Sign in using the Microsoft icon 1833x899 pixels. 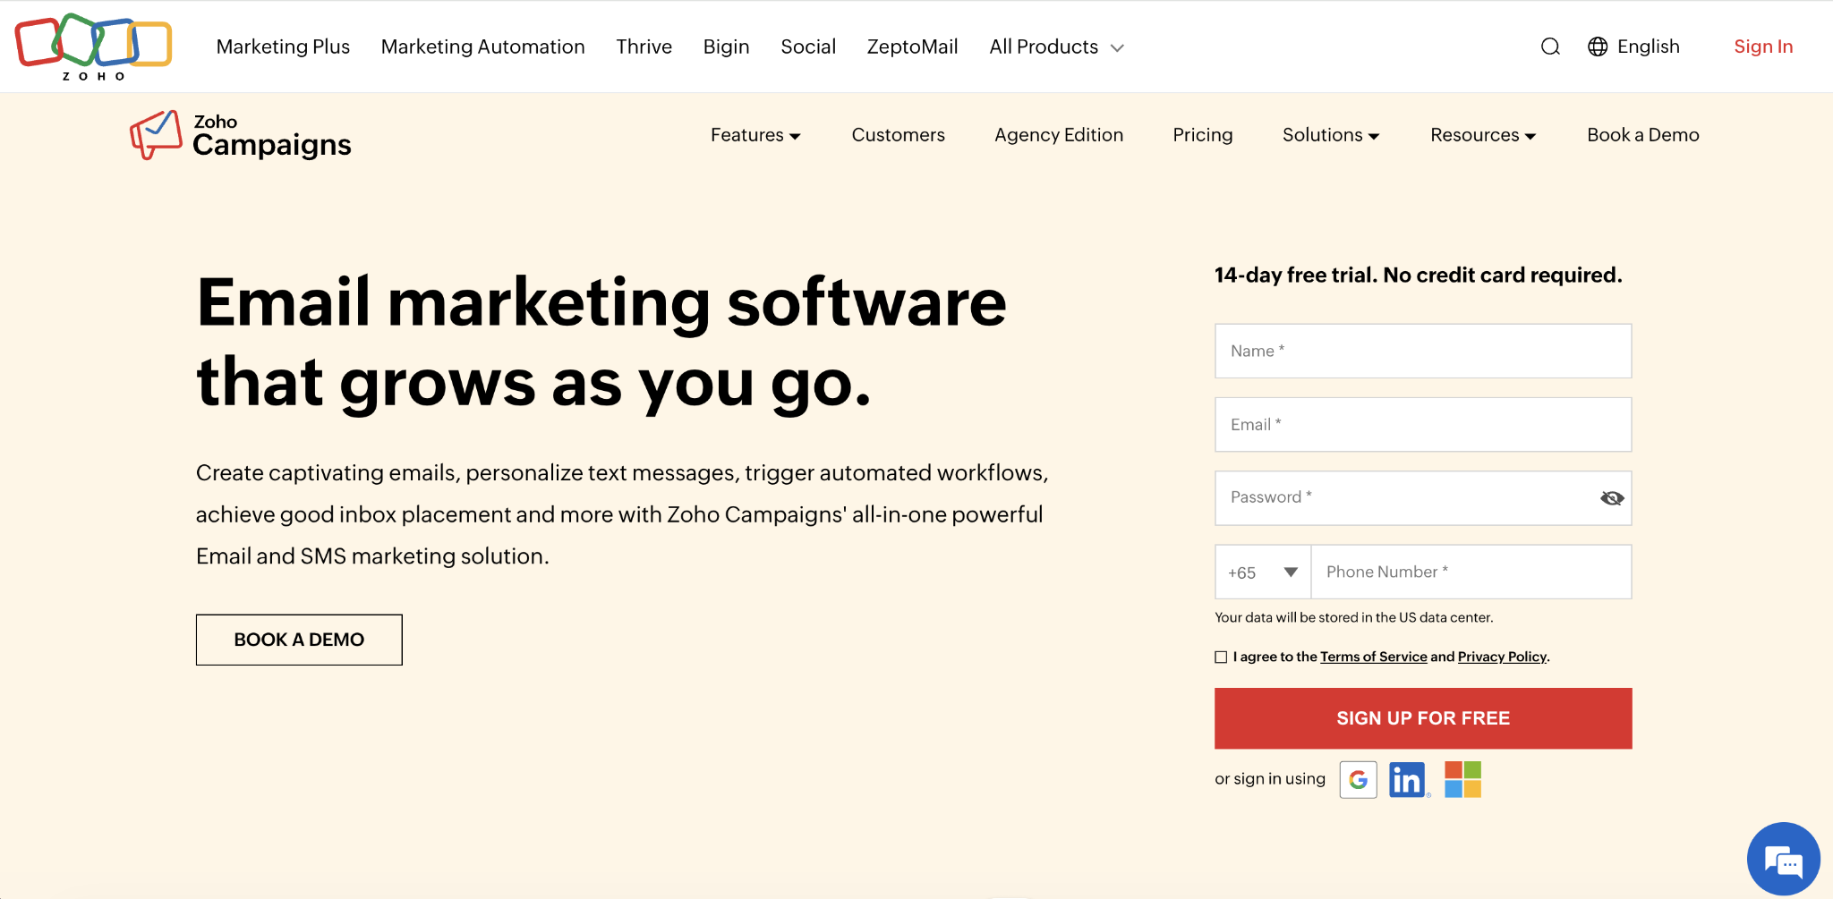(x=1462, y=779)
